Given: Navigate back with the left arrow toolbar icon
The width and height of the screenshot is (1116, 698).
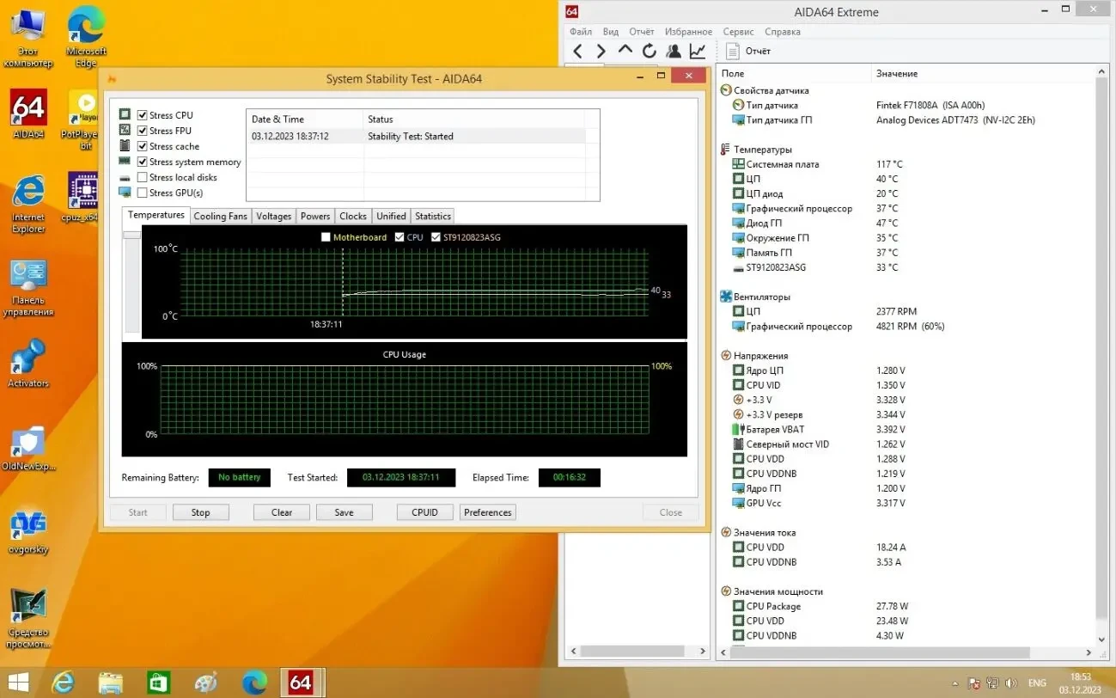Looking at the screenshot, I should 576,51.
